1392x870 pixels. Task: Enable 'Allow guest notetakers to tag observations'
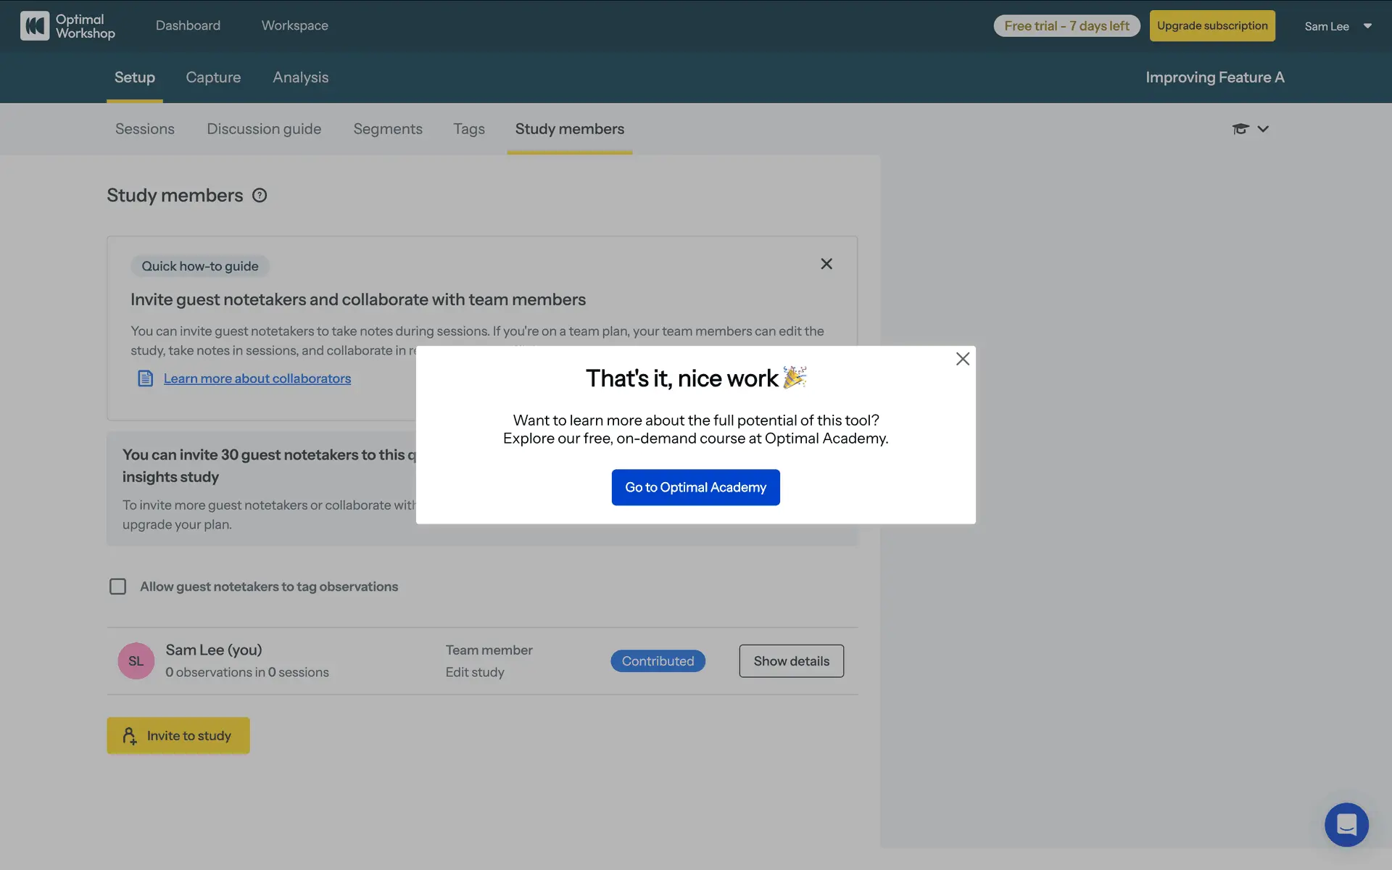pyautogui.click(x=117, y=587)
